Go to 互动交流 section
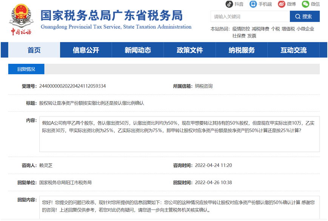 coord(293,50)
